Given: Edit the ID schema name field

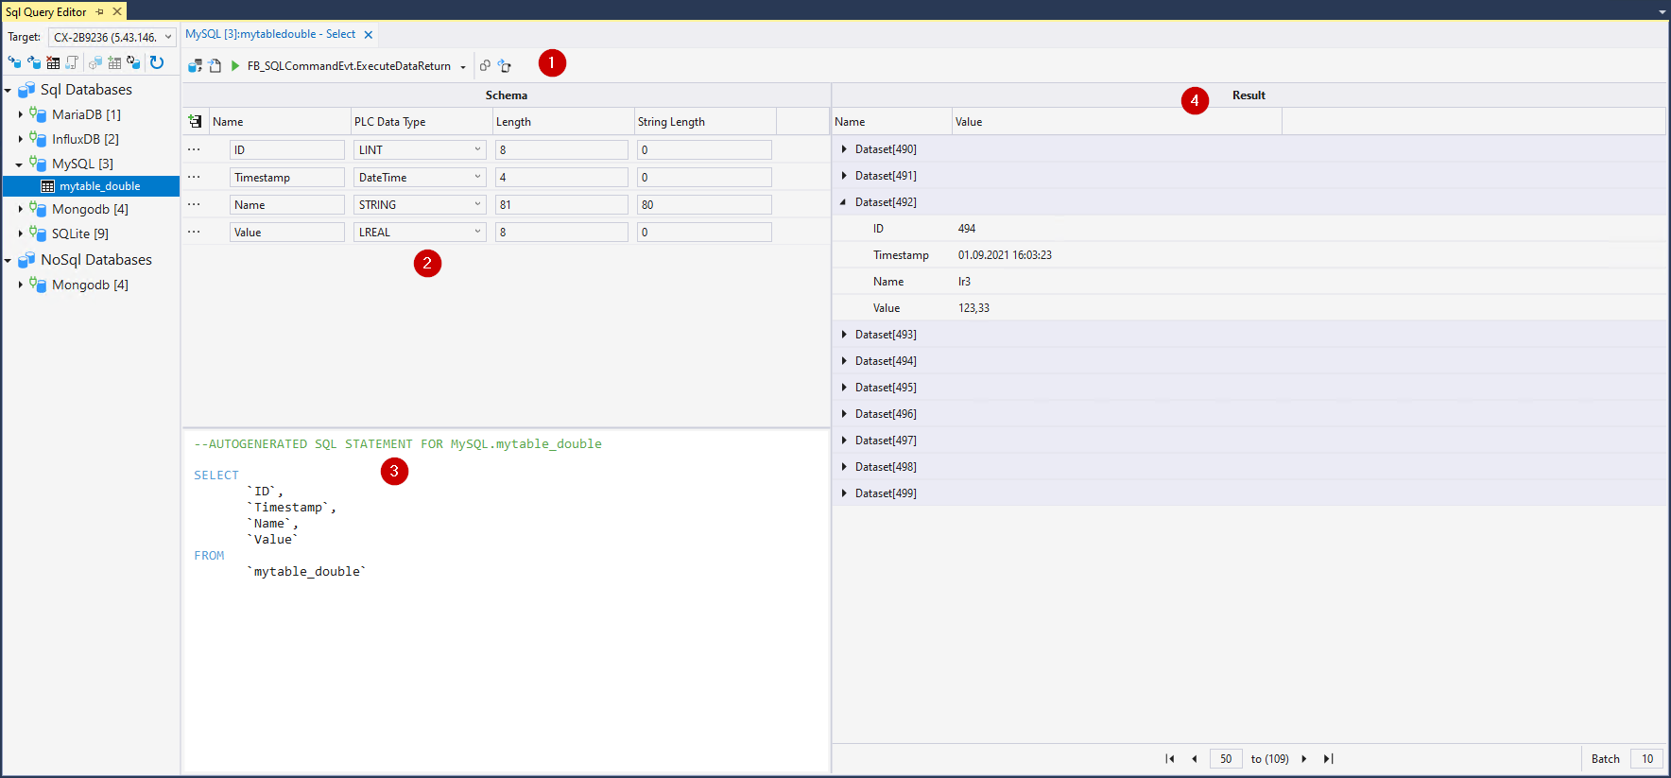Looking at the screenshot, I should pyautogui.click(x=287, y=149).
